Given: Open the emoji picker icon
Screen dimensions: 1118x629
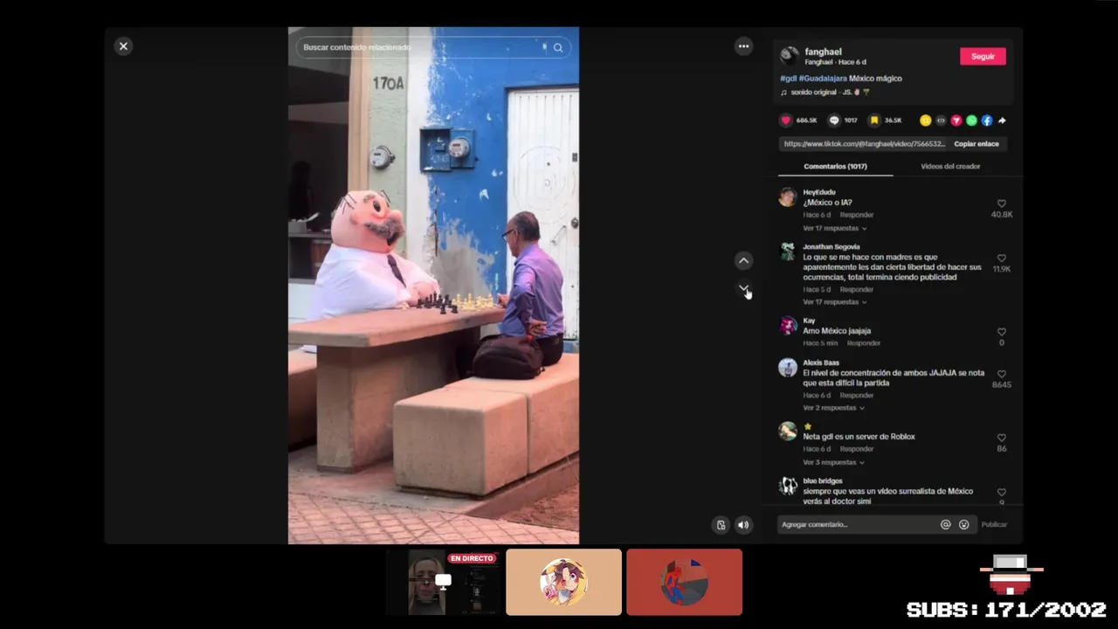Looking at the screenshot, I should click(963, 525).
